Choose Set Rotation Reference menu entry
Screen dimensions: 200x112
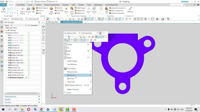point(78,85)
